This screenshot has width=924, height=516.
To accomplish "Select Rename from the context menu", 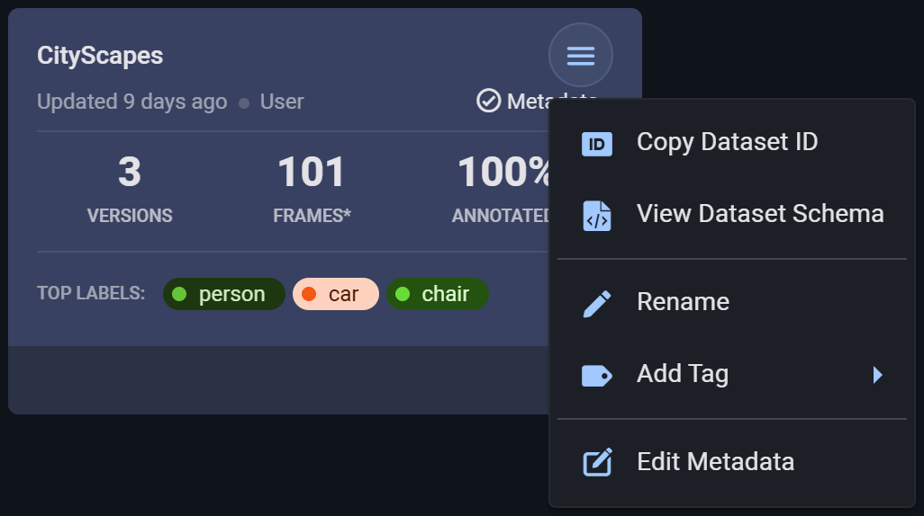I will (683, 302).
